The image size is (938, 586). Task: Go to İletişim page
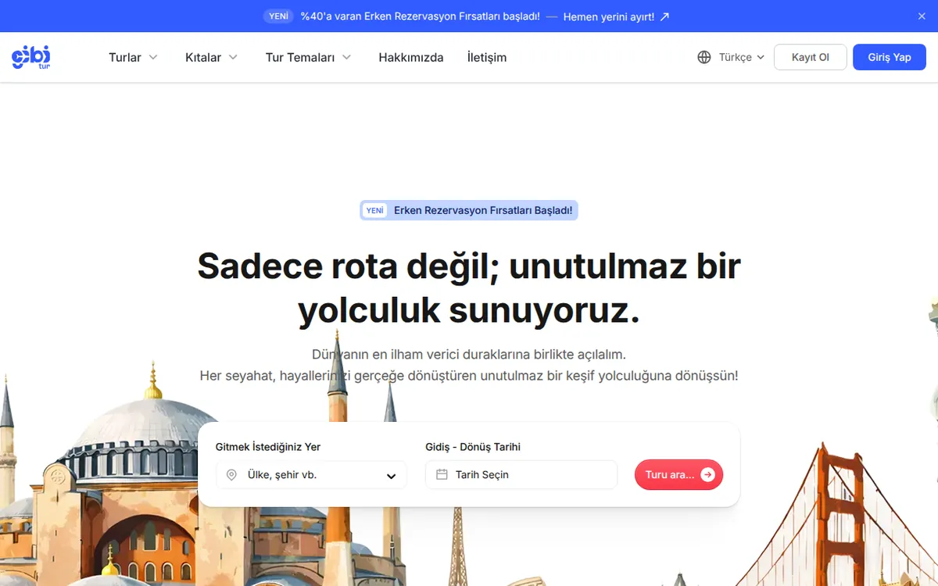point(487,57)
